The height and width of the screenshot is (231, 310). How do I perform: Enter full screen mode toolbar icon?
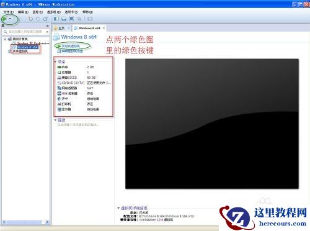(x=71, y=19)
